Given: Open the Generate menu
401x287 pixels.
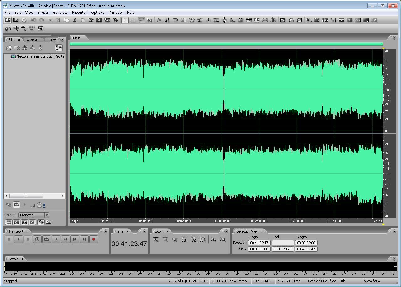Looking at the screenshot, I should tap(60, 13).
